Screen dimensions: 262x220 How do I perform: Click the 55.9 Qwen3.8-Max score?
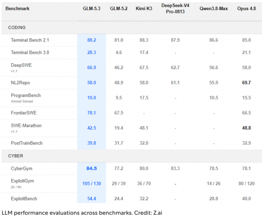pos(214,82)
